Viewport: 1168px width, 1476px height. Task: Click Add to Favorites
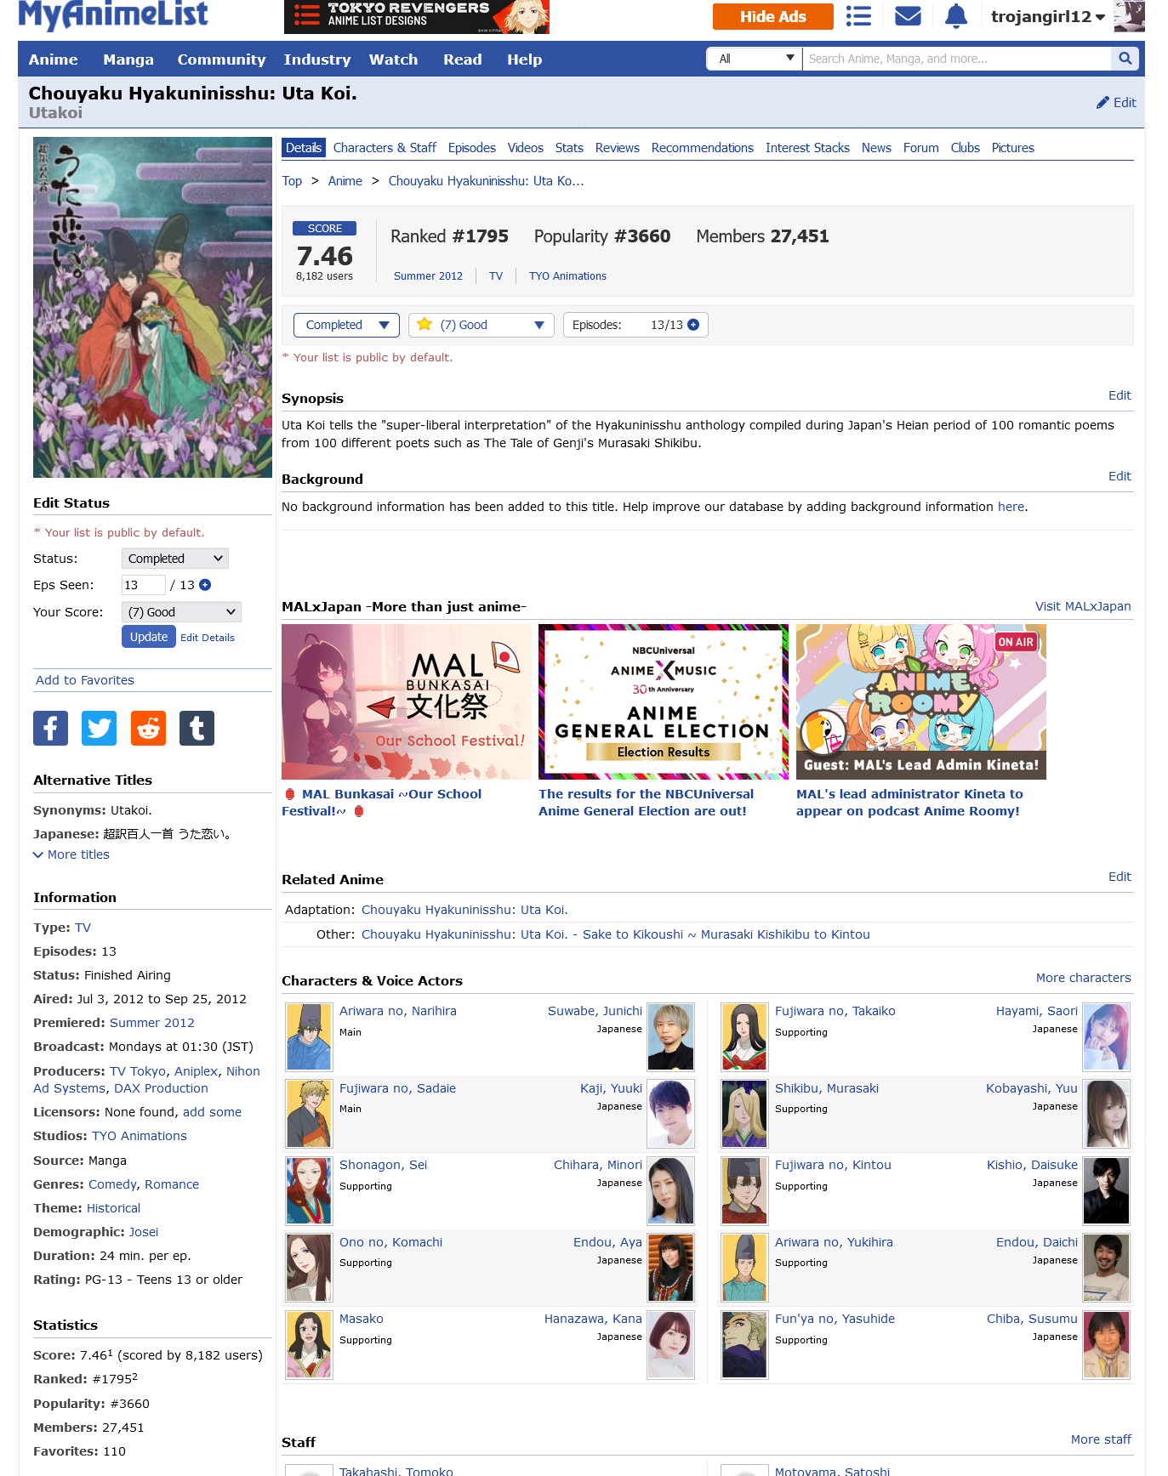(x=85, y=680)
